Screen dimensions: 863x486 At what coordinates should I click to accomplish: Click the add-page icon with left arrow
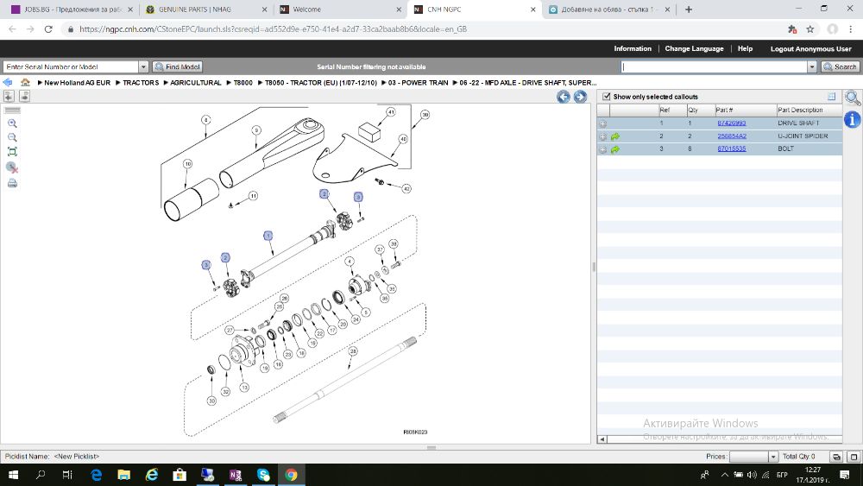pyautogui.click(x=9, y=97)
